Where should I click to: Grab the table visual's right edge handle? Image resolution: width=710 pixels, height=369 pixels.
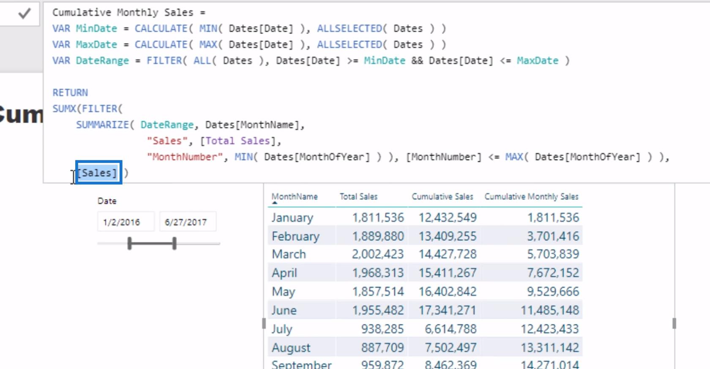(674, 323)
